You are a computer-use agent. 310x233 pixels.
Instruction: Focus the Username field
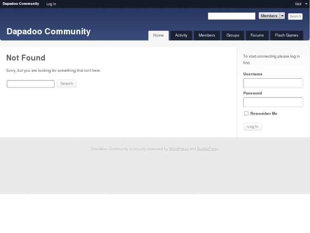click(x=273, y=83)
